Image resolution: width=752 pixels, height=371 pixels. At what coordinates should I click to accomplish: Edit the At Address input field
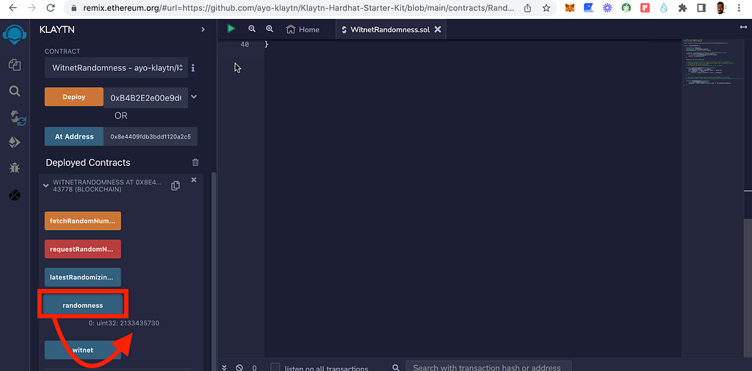point(151,136)
